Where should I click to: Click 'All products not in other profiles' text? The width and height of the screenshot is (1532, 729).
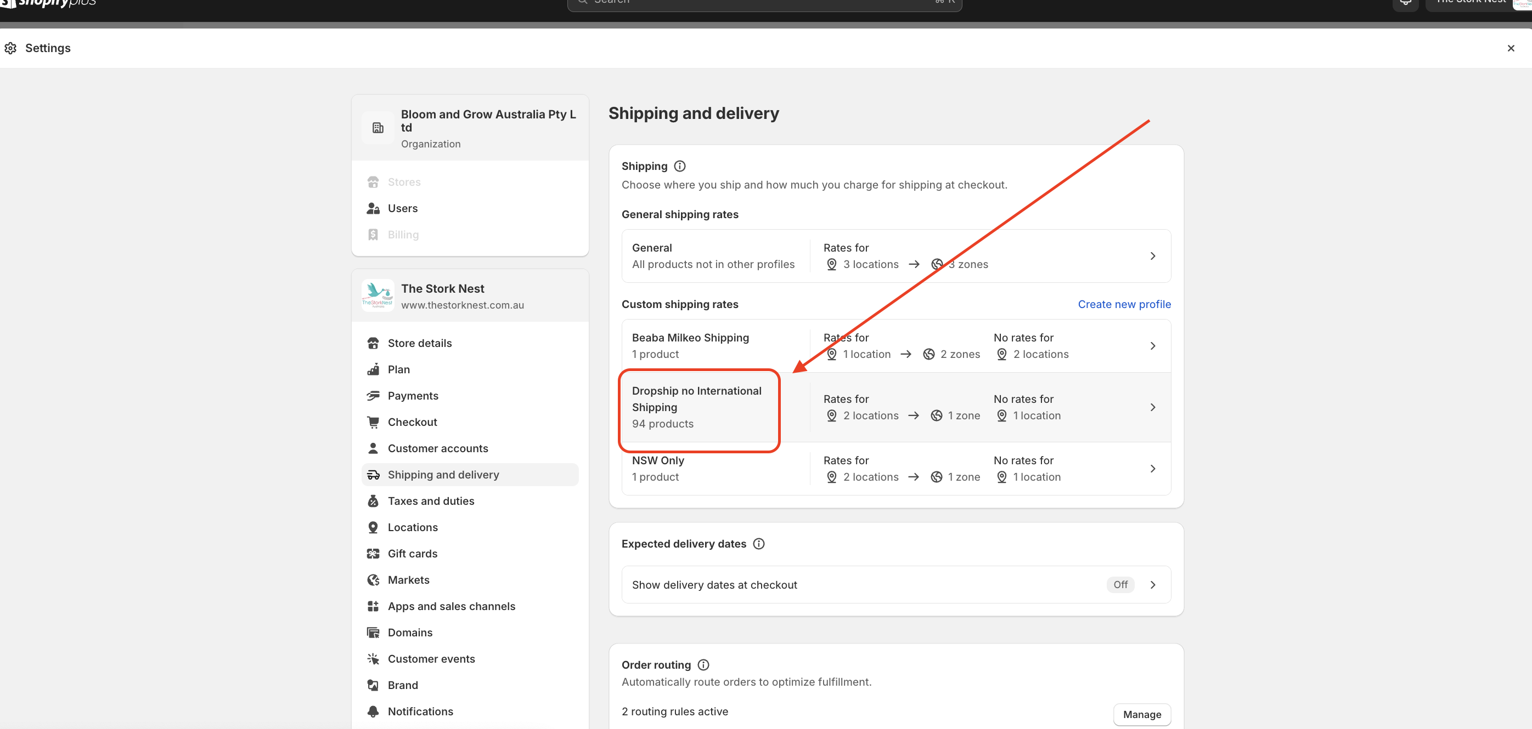click(x=713, y=264)
